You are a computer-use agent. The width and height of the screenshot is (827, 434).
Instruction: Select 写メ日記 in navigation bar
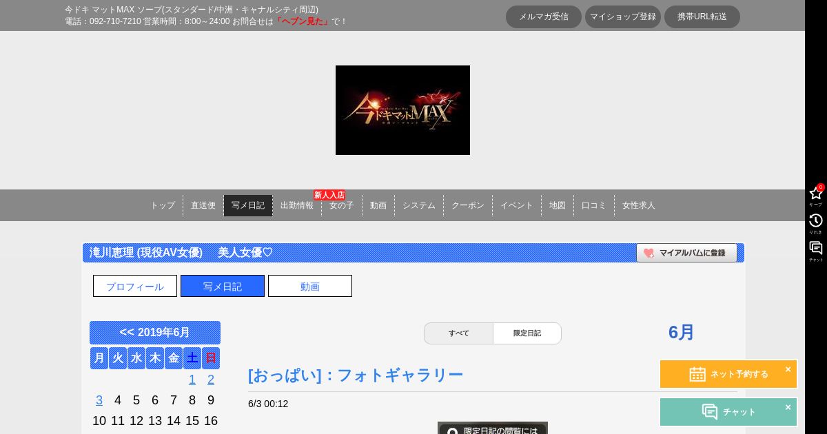248,205
